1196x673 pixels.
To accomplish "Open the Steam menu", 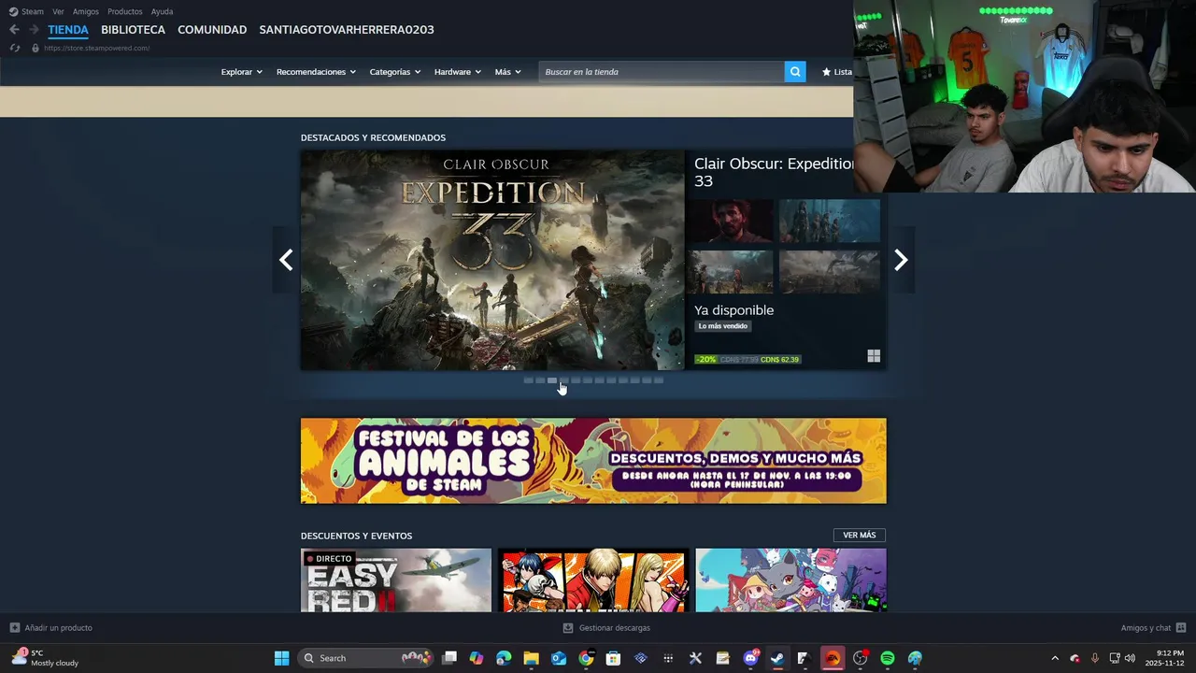I will [x=27, y=11].
